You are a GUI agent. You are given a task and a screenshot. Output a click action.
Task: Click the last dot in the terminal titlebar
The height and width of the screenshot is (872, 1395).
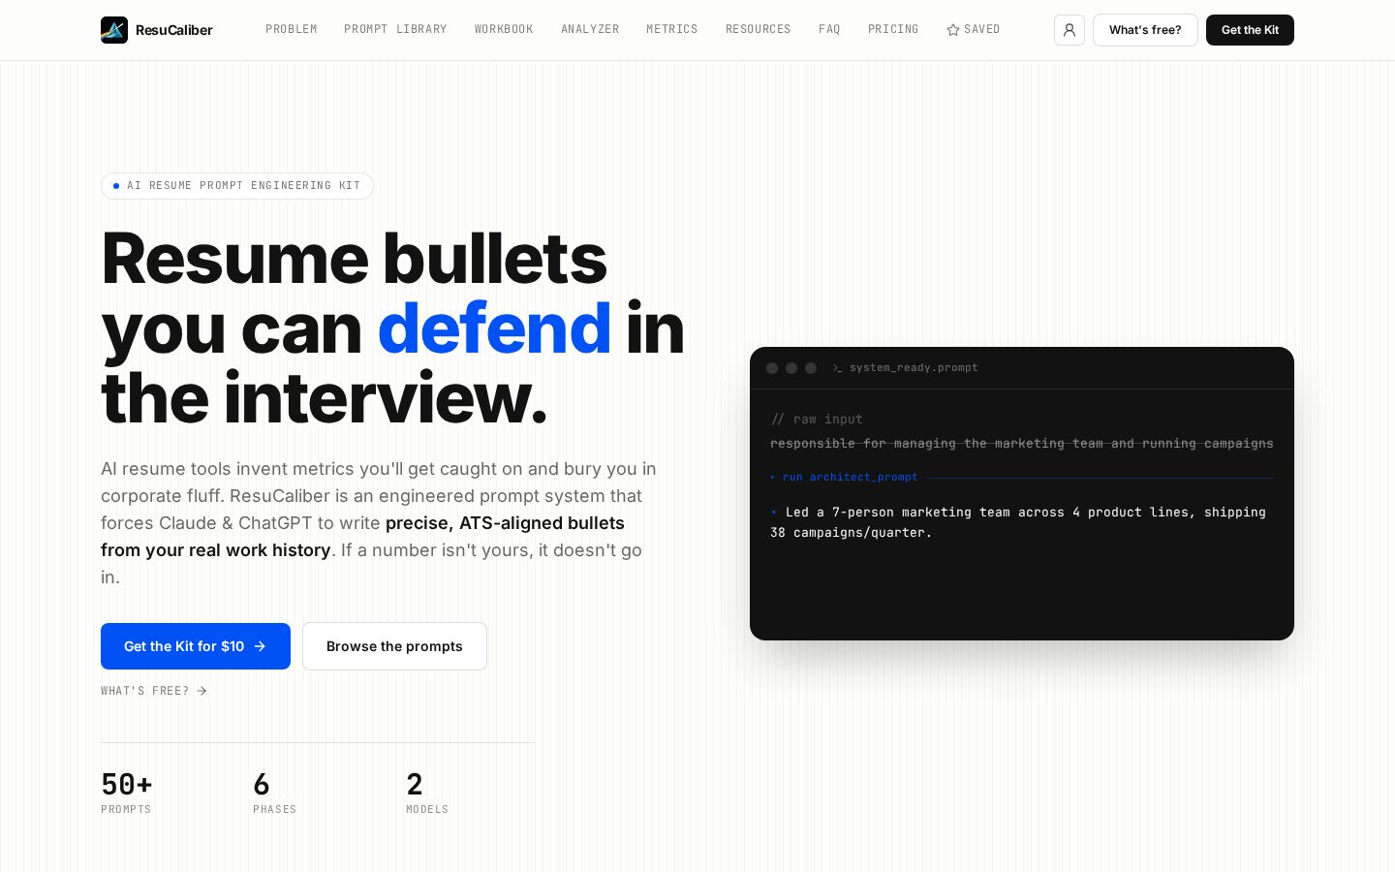(x=811, y=368)
